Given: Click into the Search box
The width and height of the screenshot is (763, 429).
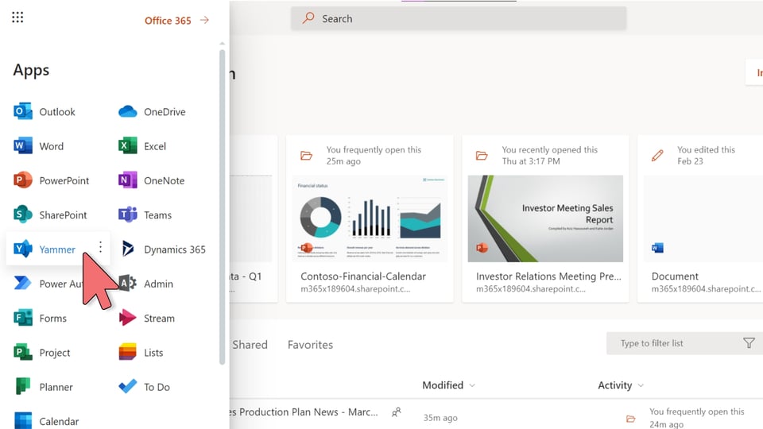Looking at the screenshot, I should coord(459,18).
